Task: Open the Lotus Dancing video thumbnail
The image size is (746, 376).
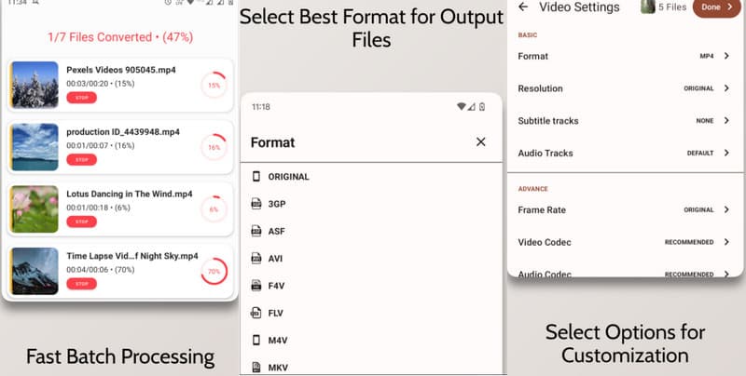Action: click(x=35, y=208)
